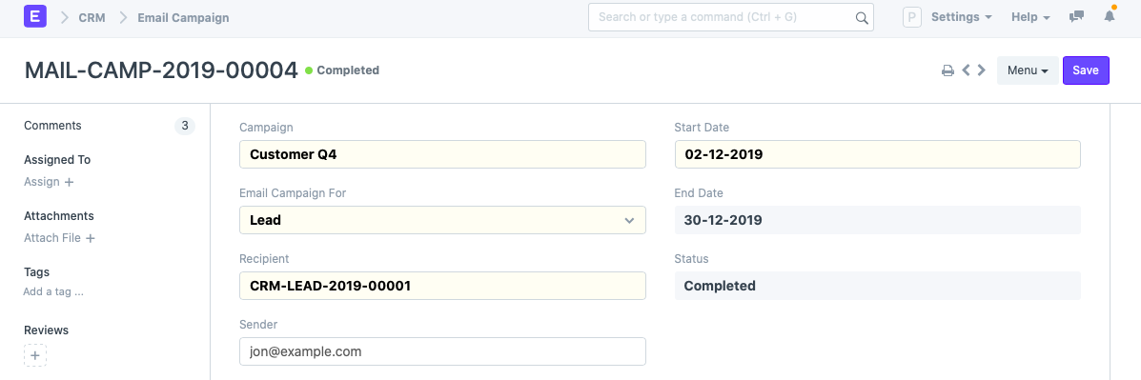This screenshot has height=380, width=1141.
Task: Click the purple E home logo
Action: (x=35, y=16)
